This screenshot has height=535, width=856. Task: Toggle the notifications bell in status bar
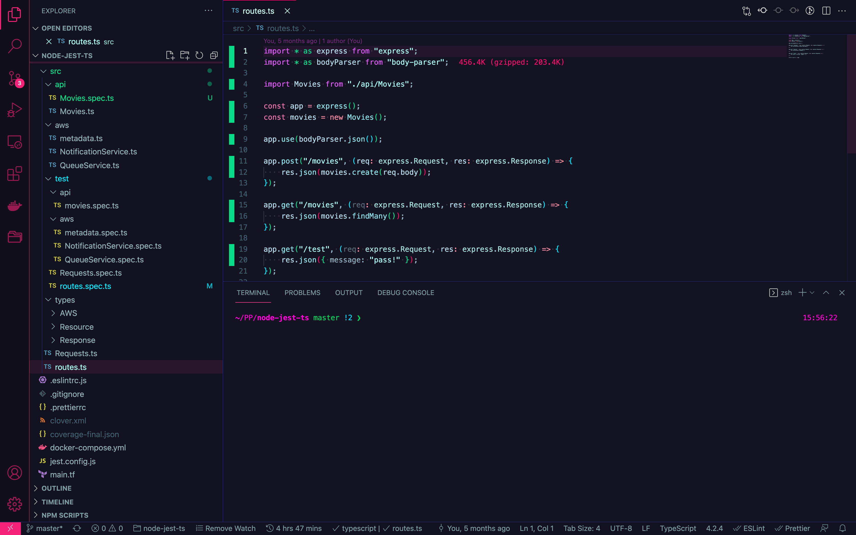tap(842, 528)
